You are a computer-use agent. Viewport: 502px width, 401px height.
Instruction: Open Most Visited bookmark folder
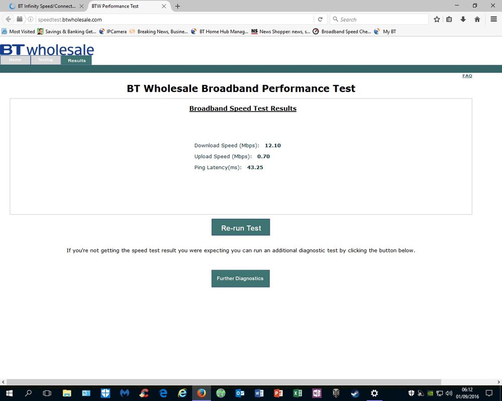point(18,31)
